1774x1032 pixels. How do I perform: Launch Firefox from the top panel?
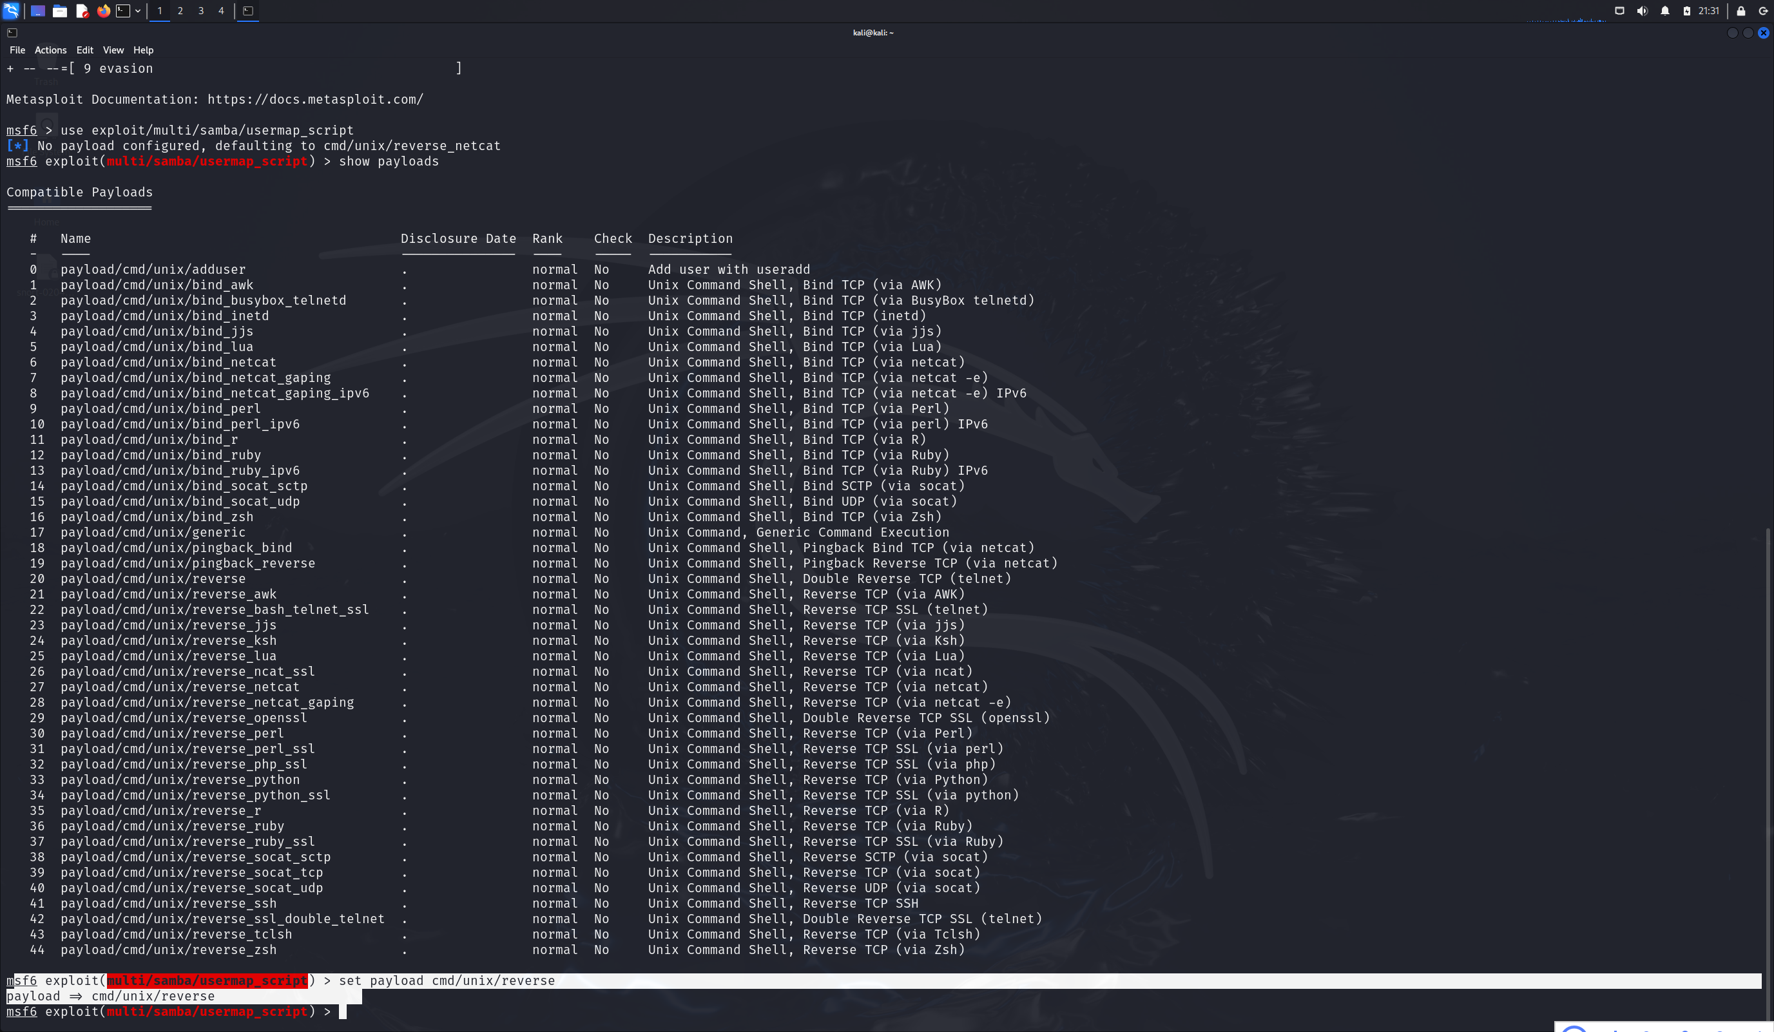pyautogui.click(x=104, y=10)
